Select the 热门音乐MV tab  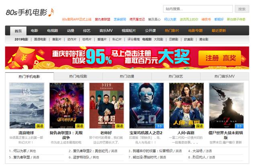(x=224, y=76)
